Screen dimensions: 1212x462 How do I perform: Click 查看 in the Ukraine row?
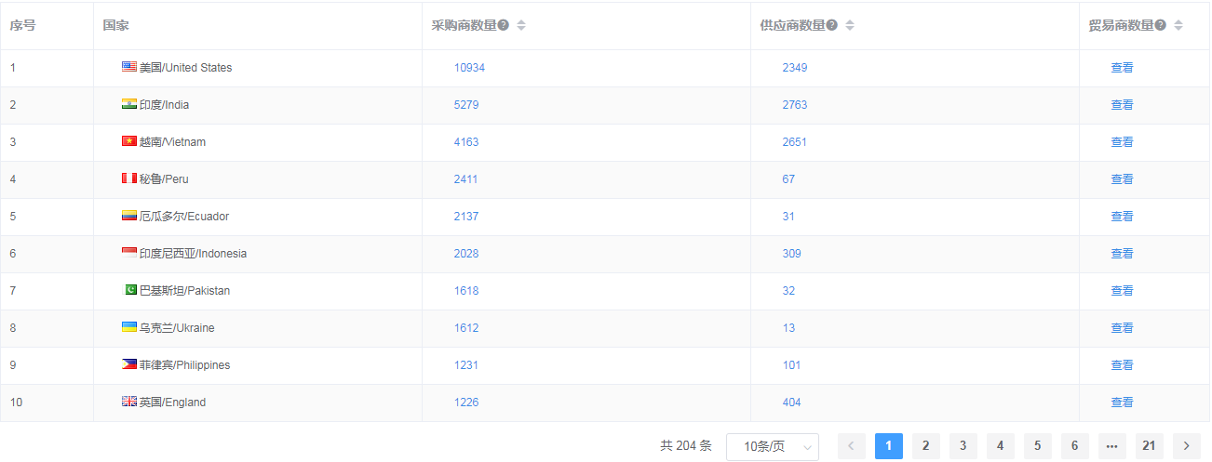1122,328
